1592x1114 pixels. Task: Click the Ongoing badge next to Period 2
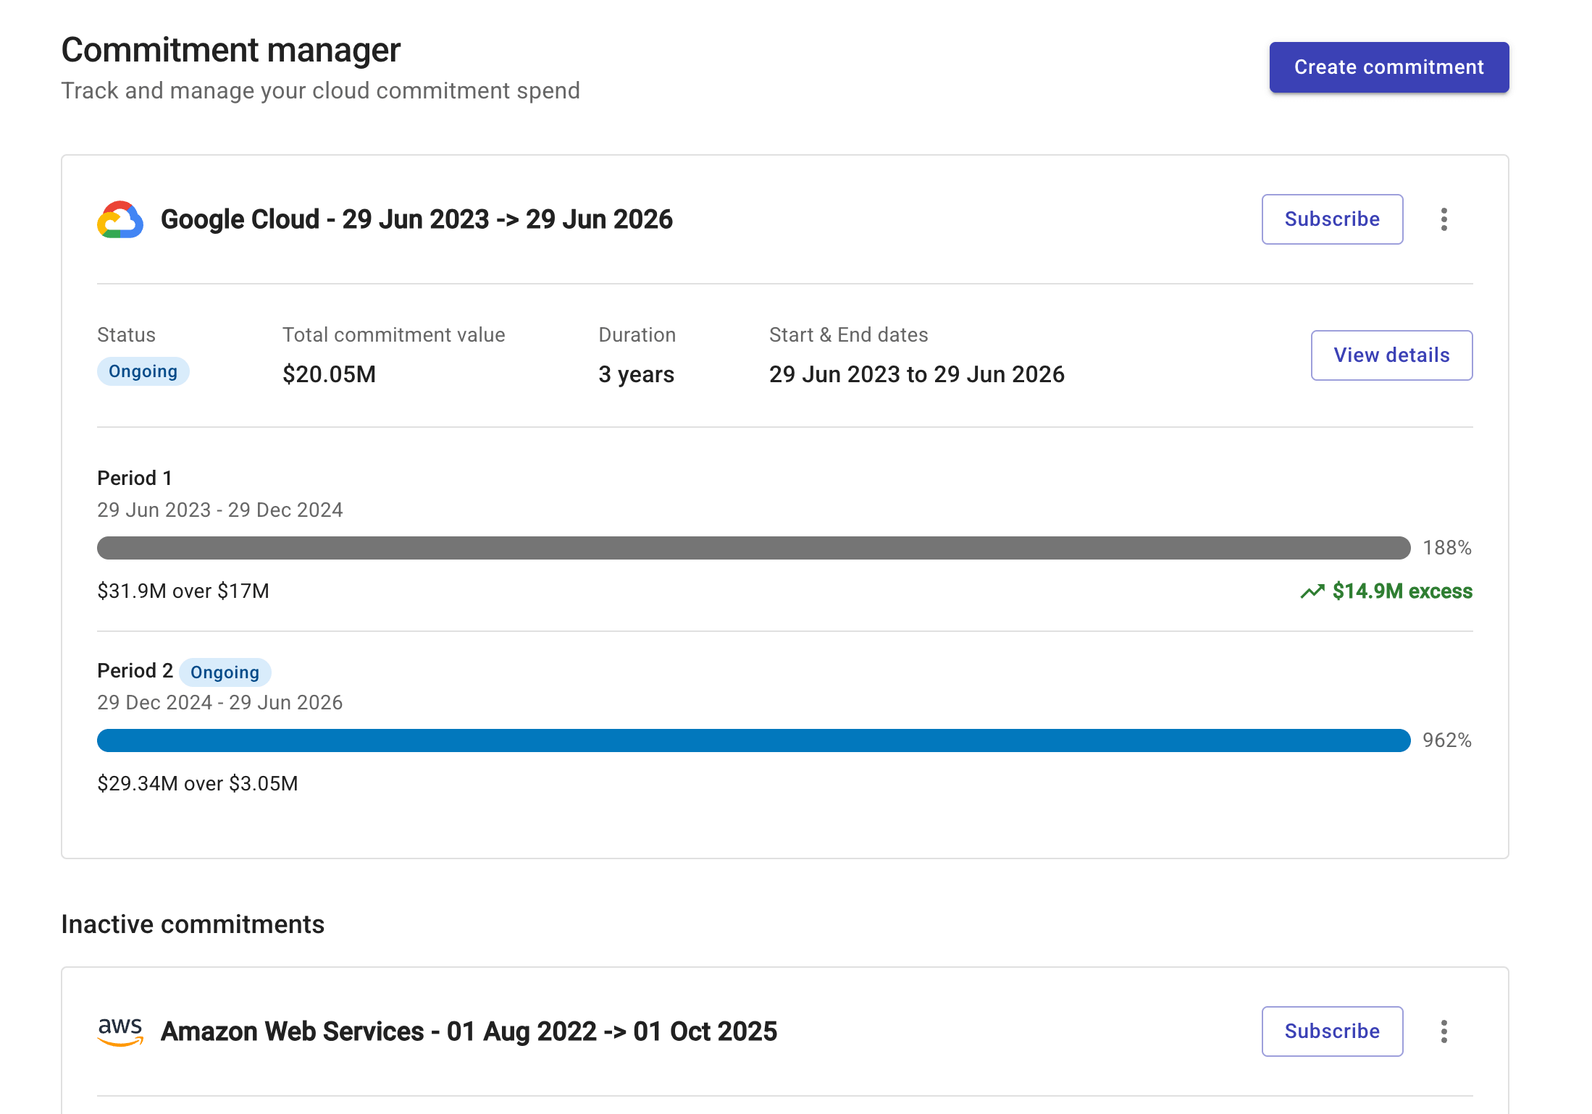coord(225,672)
